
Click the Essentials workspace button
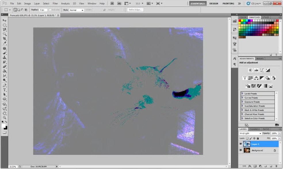tap(198, 3)
